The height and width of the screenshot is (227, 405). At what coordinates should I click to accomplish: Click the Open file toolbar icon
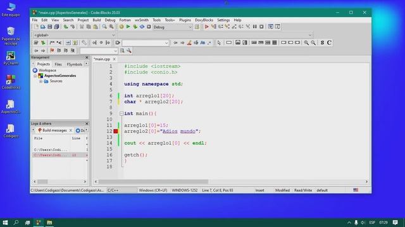(42, 26)
